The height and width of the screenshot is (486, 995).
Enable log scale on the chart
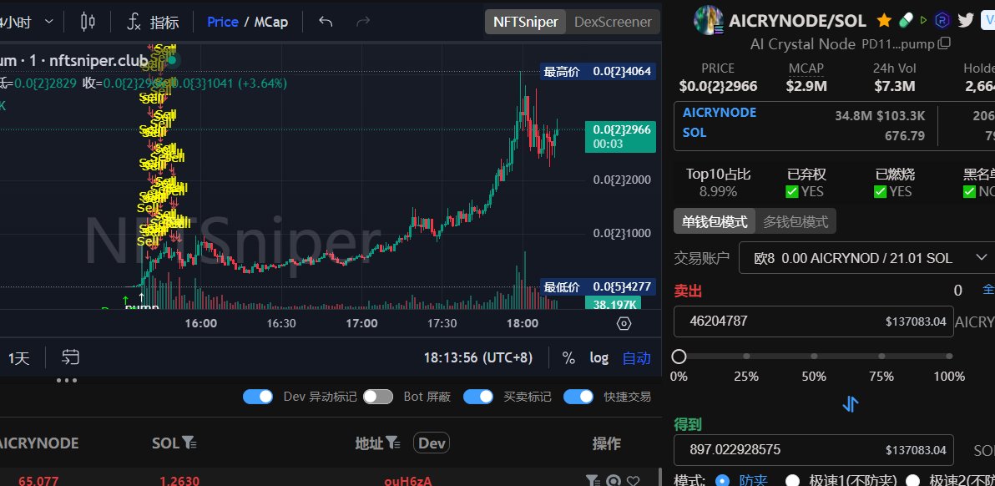(x=599, y=357)
